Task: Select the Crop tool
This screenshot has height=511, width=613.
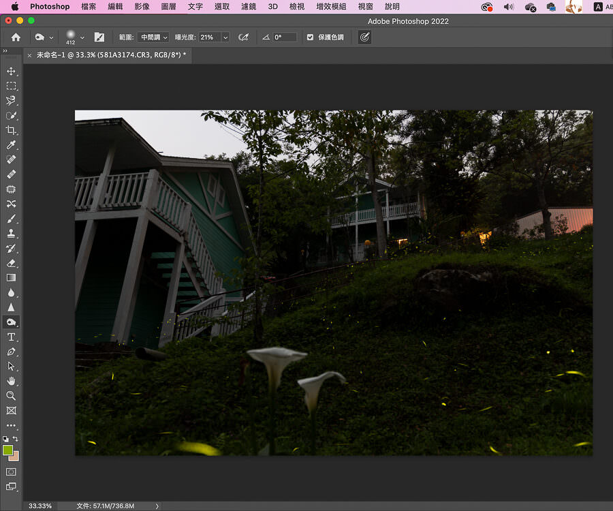Action: [x=11, y=130]
